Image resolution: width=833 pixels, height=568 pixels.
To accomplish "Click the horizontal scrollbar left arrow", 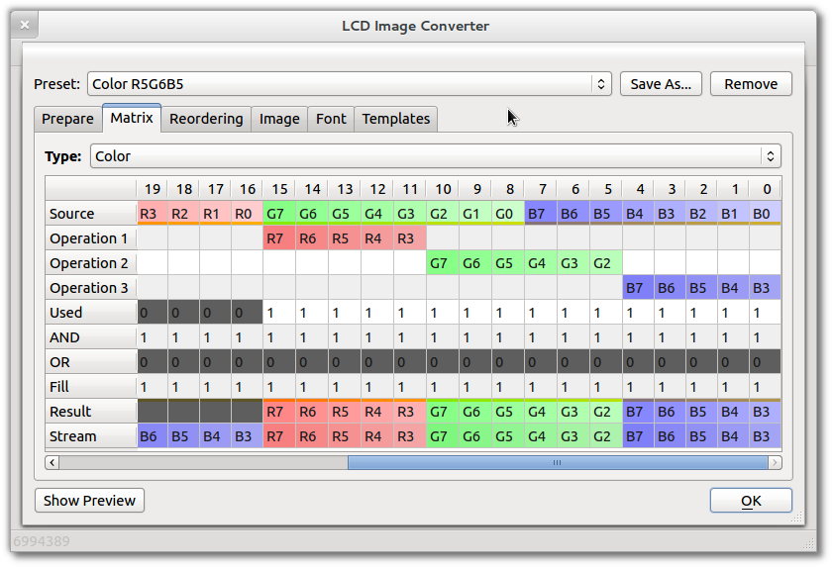I will click(52, 462).
